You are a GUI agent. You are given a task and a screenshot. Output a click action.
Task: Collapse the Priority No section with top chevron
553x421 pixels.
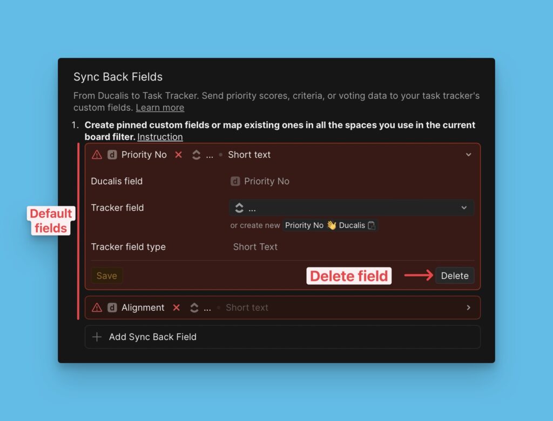pyautogui.click(x=469, y=155)
